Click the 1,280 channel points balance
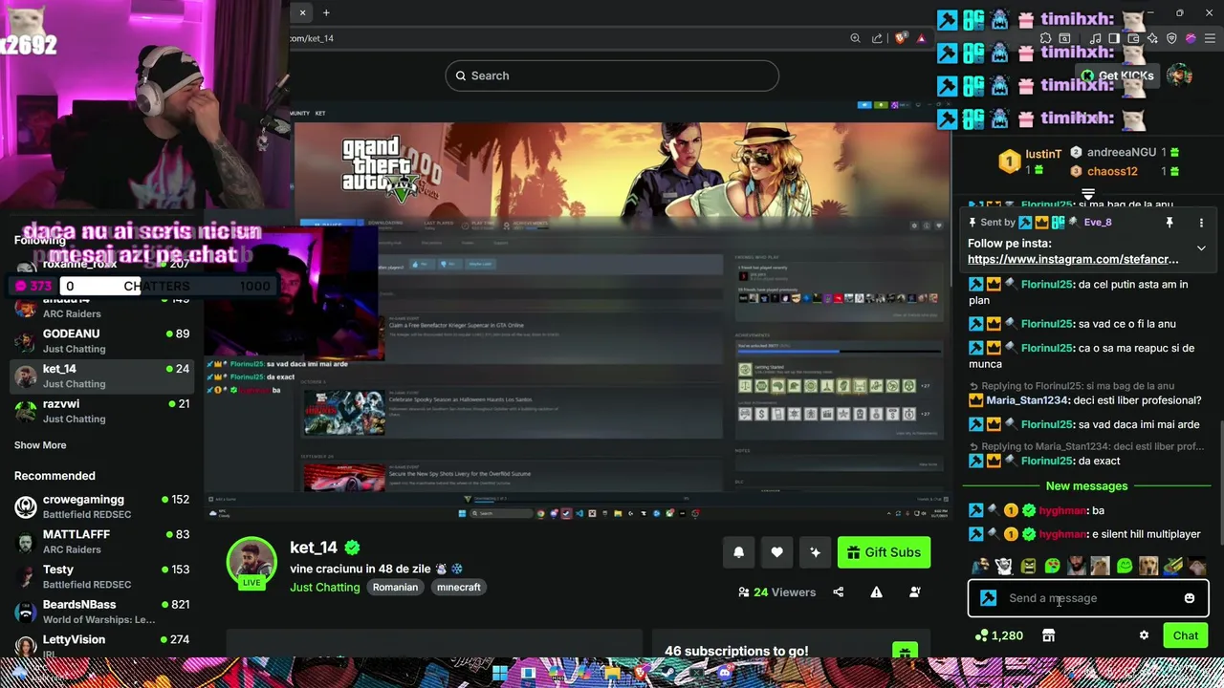Image resolution: width=1224 pixels, height=688 pixels. (x=999, y=635)
